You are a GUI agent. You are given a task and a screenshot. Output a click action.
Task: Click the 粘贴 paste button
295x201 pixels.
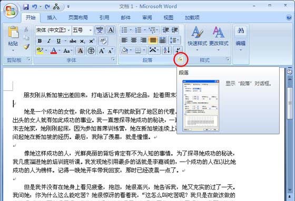point(13,39)
